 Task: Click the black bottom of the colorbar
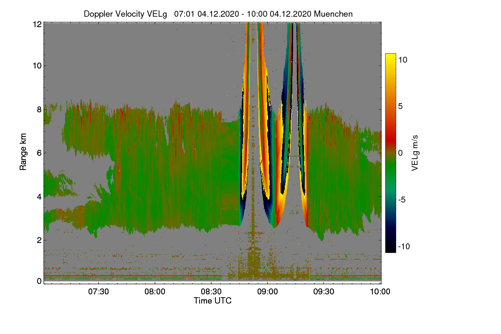390,248
